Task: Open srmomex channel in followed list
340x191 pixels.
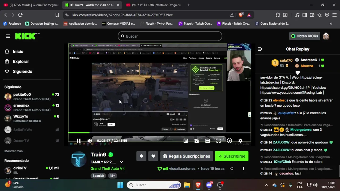Action: [32, 107]
